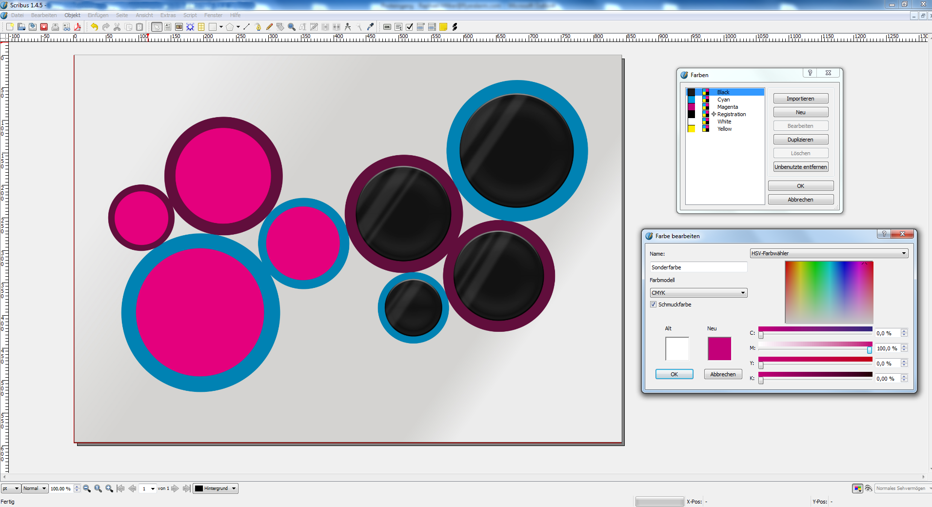Click the Duplizieren button in Farben dialog
Image resolution: width=932 pixels, height=507 pixels.
pos(800,139)
